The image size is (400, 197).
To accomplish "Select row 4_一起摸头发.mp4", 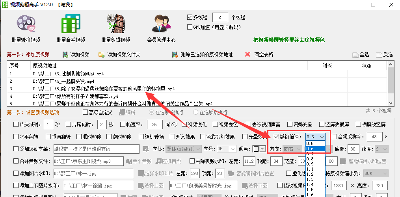I will coord(197,82).
